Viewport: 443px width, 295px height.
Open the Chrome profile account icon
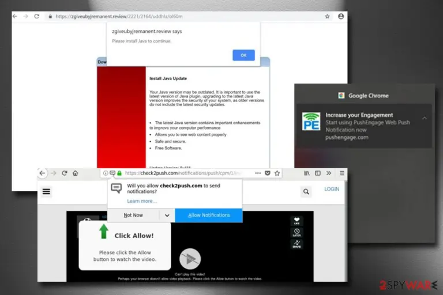coord(341,16)
